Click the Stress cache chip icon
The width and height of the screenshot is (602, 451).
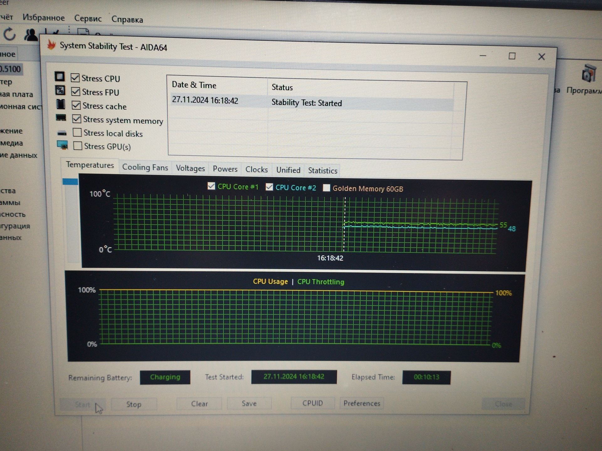(61, 104)
